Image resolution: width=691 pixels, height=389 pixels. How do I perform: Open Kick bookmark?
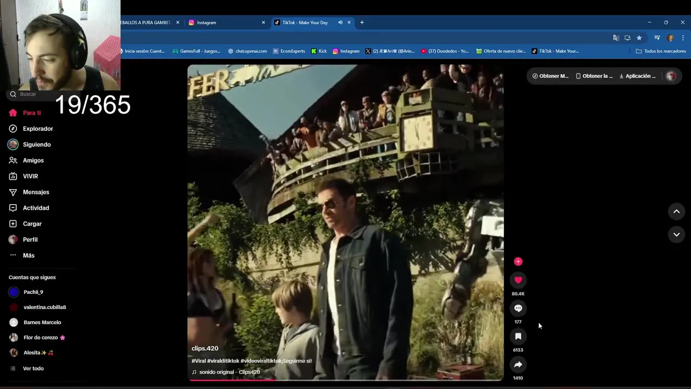319,51
